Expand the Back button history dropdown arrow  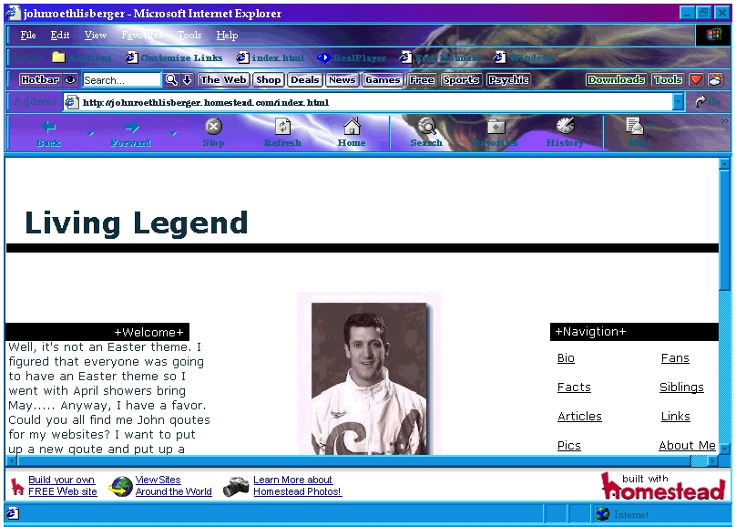[x=90, y=134]
